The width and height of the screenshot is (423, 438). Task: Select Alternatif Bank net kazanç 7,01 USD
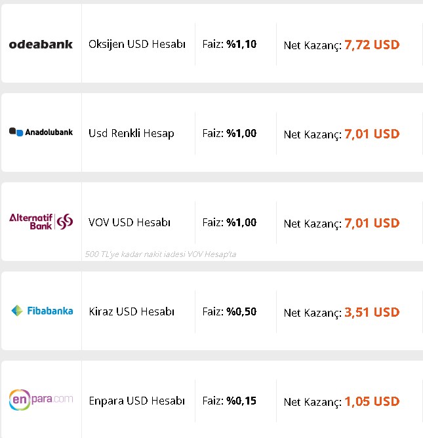[x=342, y=223]
